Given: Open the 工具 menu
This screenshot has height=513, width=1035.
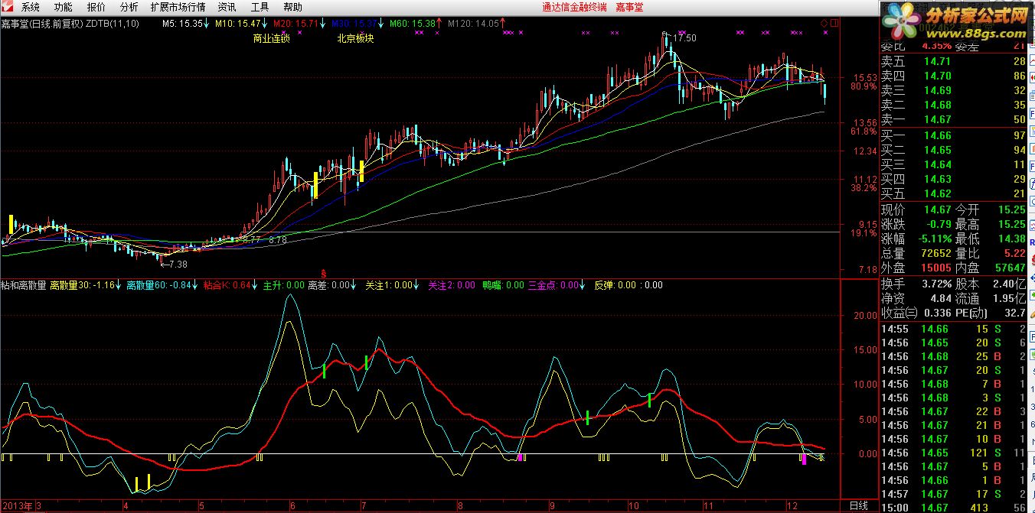Looking at the screenshot, I should click(260, 7).
